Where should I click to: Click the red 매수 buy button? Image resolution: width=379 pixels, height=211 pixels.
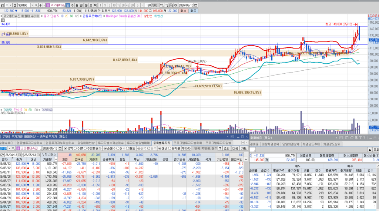click(184, 11)
